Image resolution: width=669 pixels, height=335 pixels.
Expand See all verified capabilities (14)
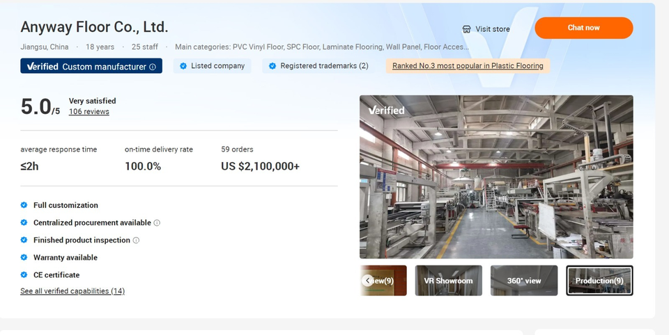(x=72, y=291)
